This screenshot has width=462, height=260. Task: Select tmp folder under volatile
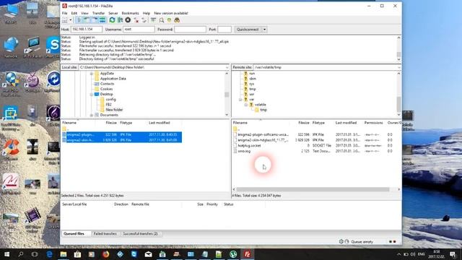click(x=263, y=110)
